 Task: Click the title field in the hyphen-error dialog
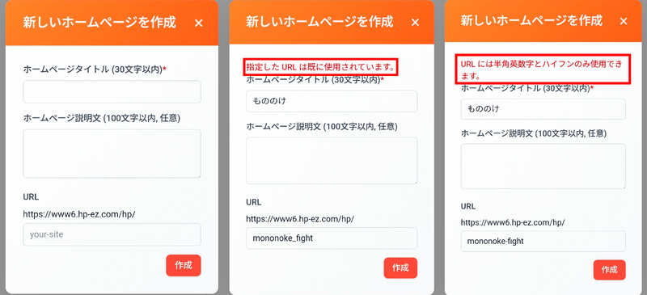(x=543, y=109)
